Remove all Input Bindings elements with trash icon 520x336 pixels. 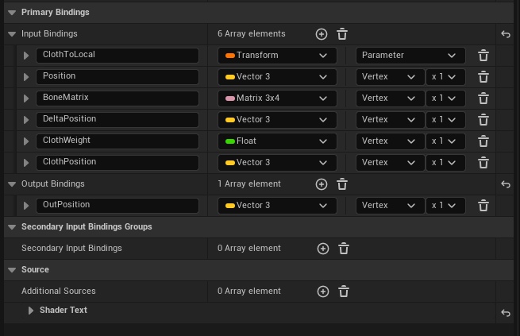click(x=342, y=34)
